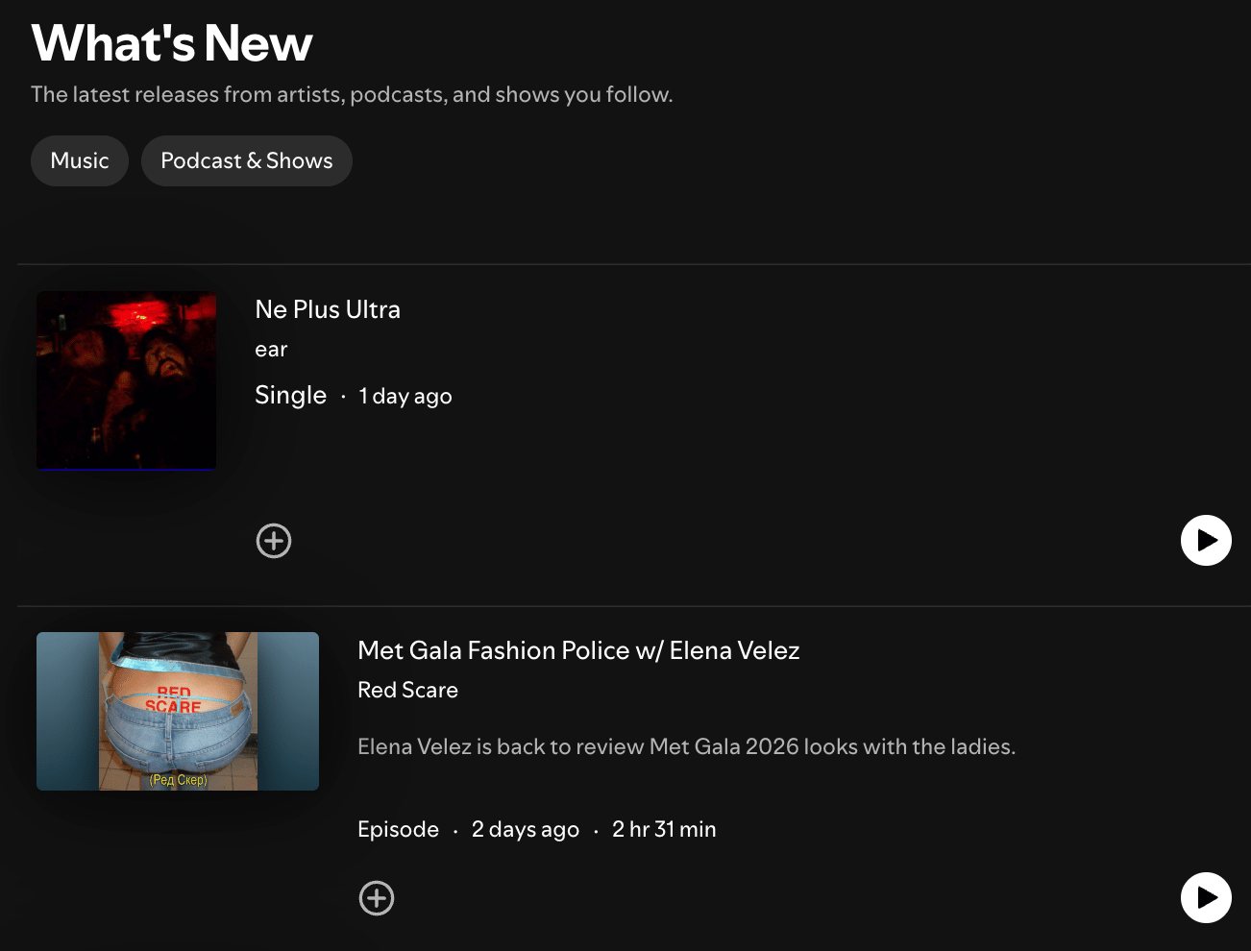The image size is (1251, 951).
Task: Open Met Gala Fashion Police w/ Elena Velez
Action: click(x=578, y=650)
